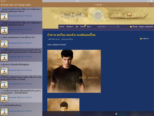Tap the second Jacob image at the bottom
Screen dimensions: 154x116
[x=63, y=105]
